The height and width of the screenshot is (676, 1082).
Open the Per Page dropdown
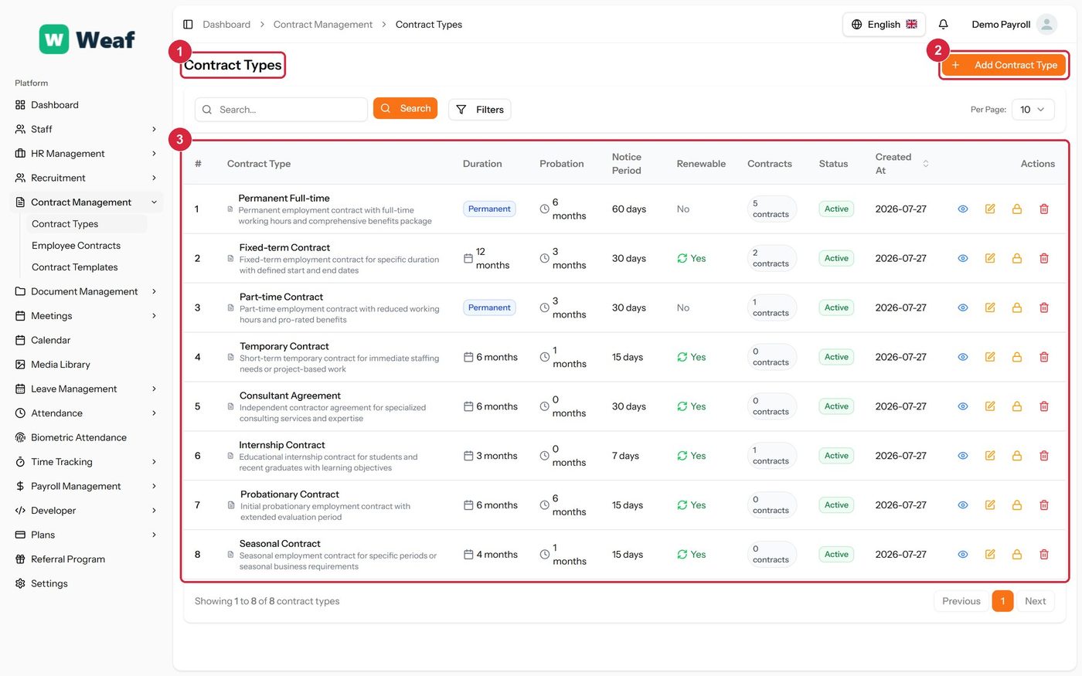tap(1033, 110)
